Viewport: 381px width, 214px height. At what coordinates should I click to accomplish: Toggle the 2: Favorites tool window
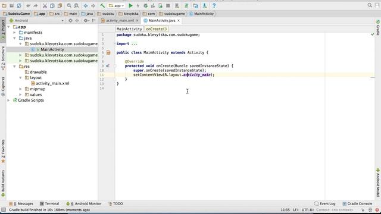(x=3, y=151)
